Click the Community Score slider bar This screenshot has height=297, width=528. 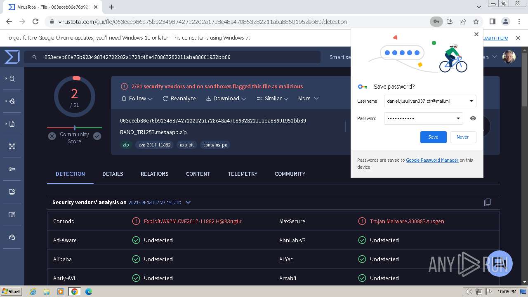75,128
